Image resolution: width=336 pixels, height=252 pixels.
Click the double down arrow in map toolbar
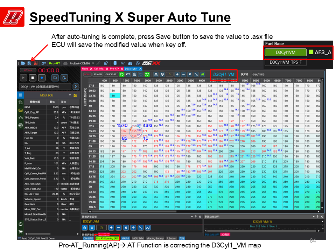click(x=162, y=74)
